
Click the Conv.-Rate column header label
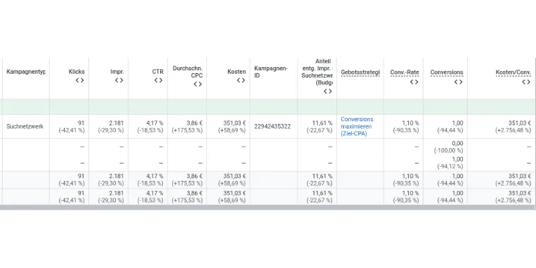click(405, 72)
